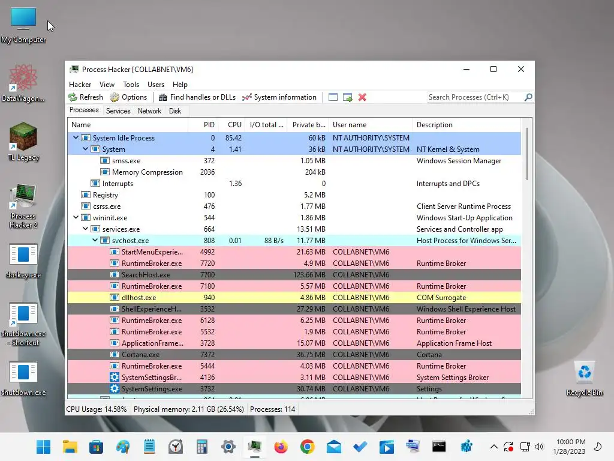Select the ShellExperienceHost process row
The width and height of the screenshot is (614, 461).
(294, 309)
